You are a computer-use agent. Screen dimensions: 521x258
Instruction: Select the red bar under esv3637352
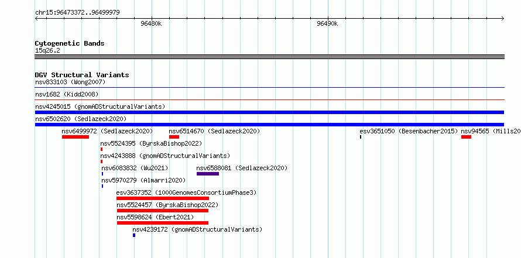pyautogui.click(x=163, y=198)
